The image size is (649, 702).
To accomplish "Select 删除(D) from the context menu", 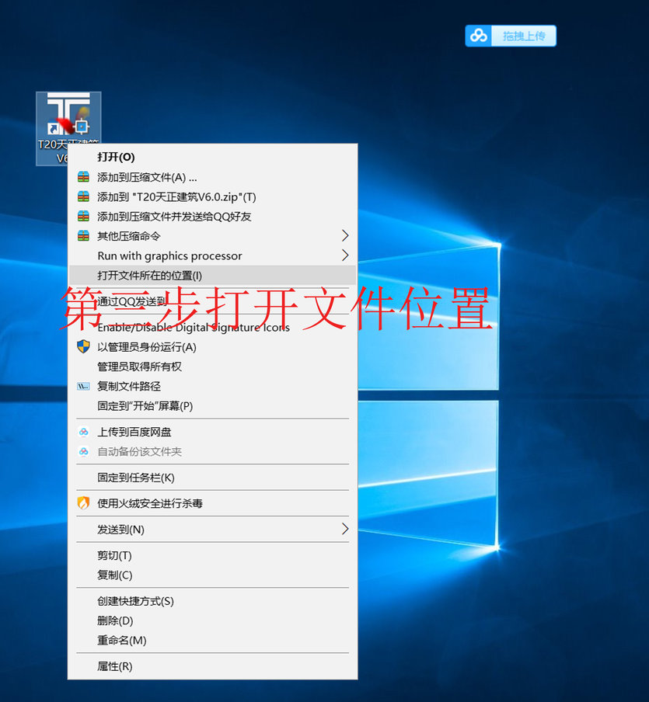I will pyautogui.click(x=212, y=621).
